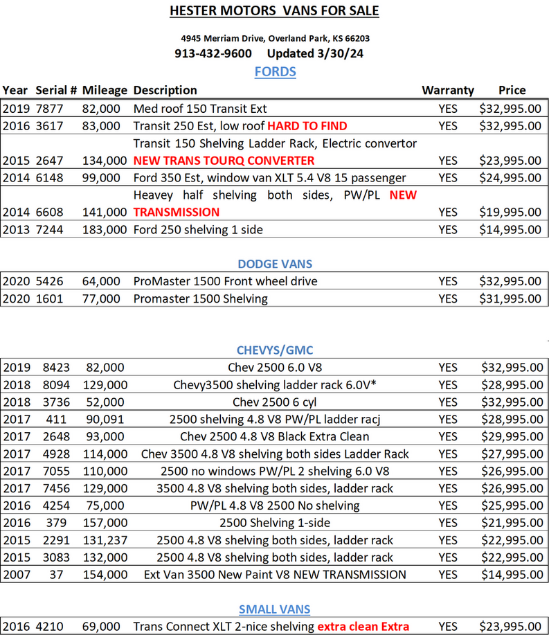The image size is (549, 635).
Task: Click serial 8423 in Chevys table
Action: click(56, 368)
